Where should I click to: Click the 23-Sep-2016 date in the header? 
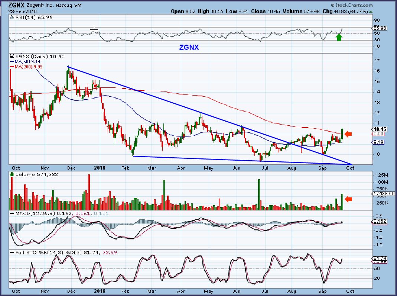23,12
